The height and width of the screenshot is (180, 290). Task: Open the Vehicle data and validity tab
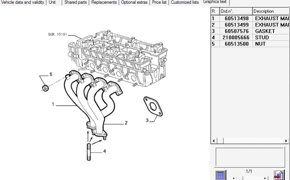(x=23, y=2)
